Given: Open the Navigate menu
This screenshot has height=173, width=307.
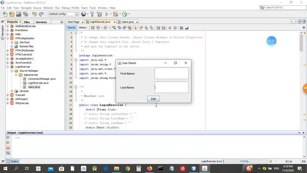Looking at the screenshot, I should click(26, 8).
